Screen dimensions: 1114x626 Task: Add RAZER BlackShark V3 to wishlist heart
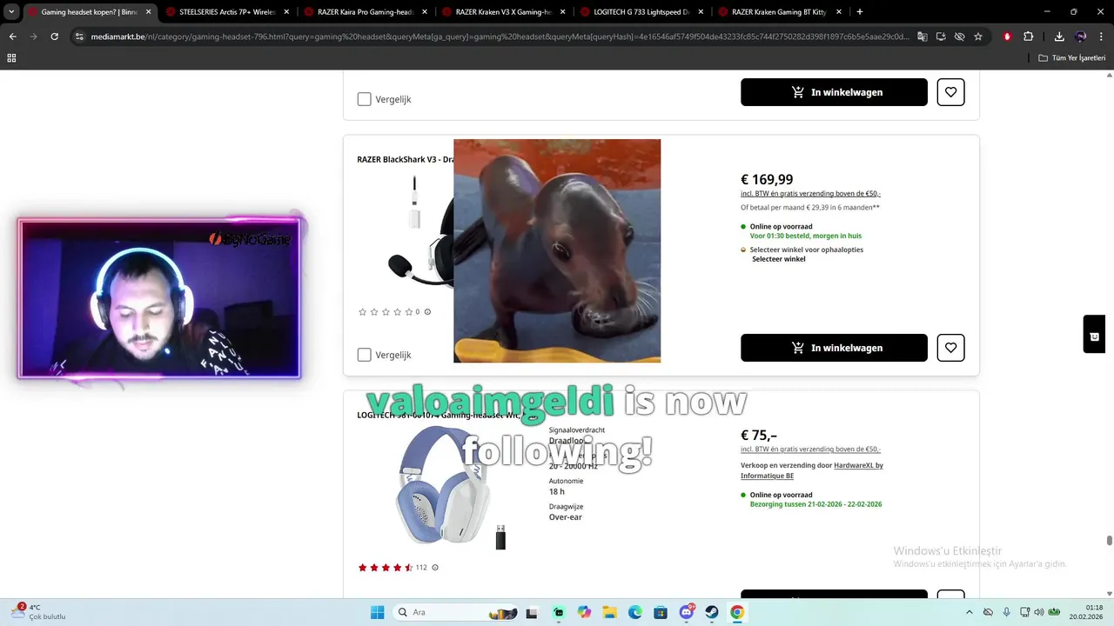click(x=950, y=348)
